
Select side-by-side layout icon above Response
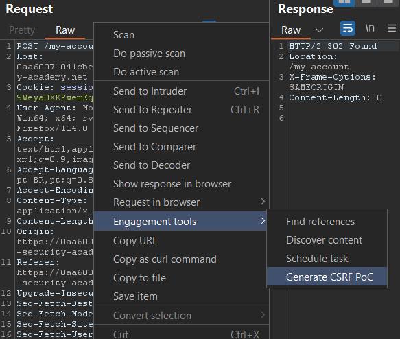click(x=344, y=2)
